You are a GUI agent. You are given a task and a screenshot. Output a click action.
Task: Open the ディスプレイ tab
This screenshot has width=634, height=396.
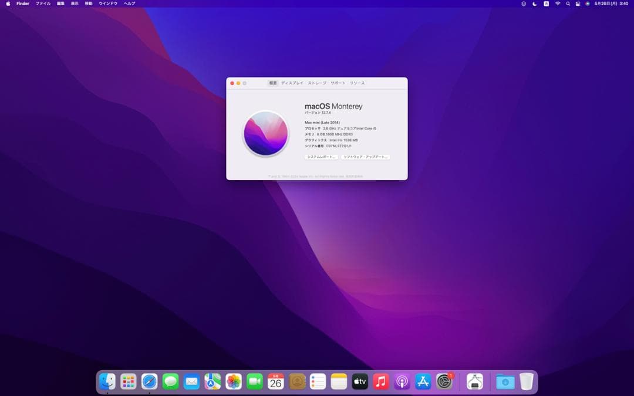(x=292, y=83)
